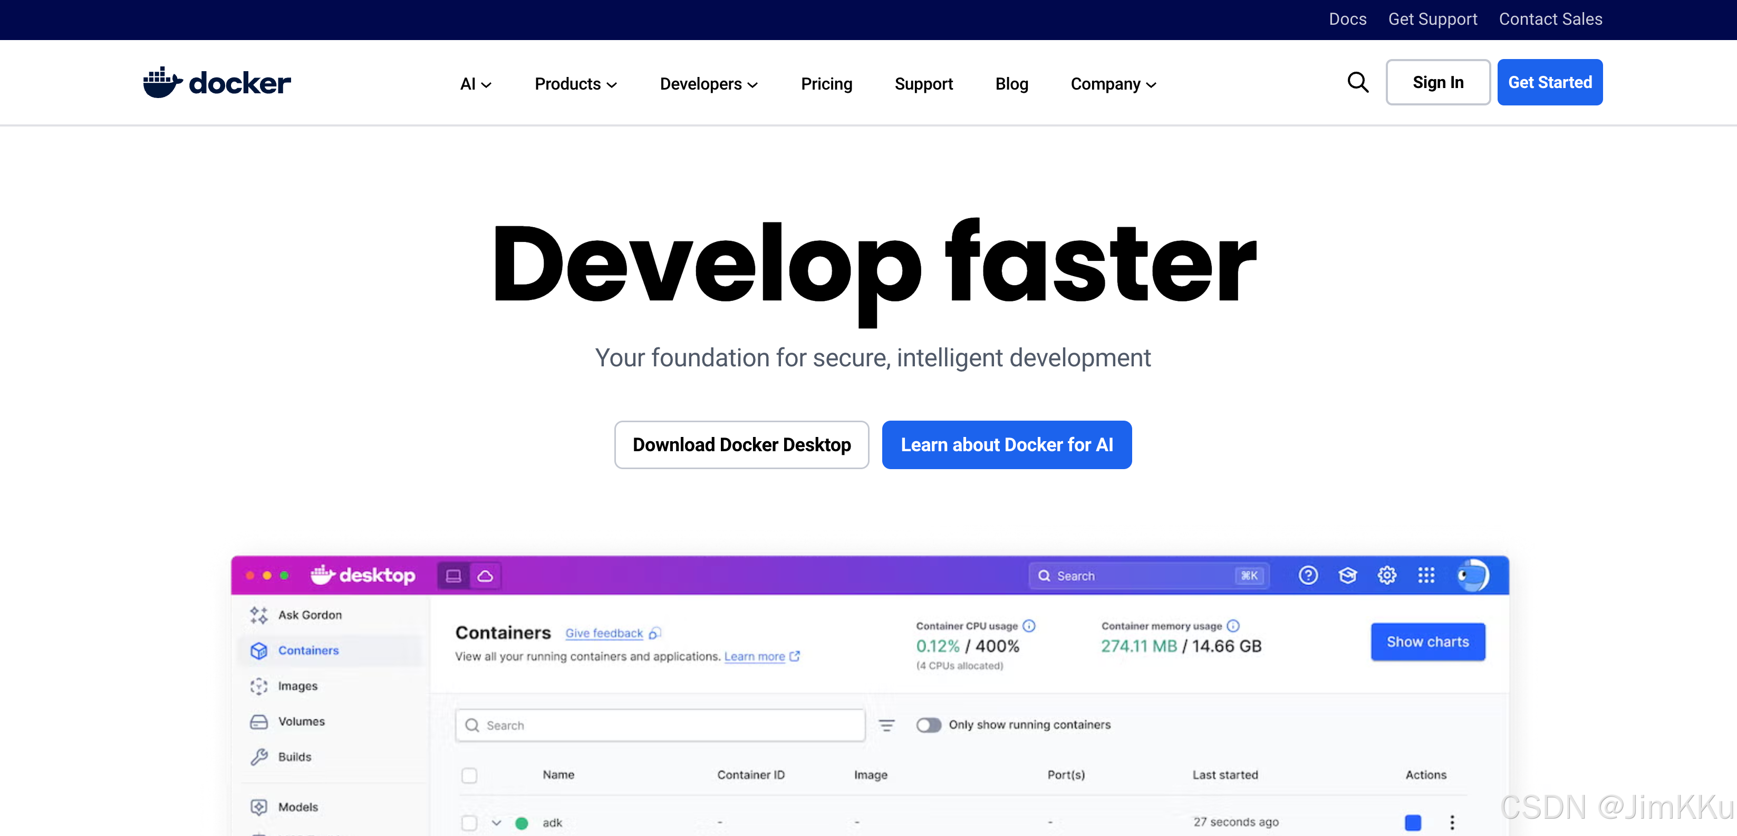Click the "27 seconds ago" cell

click(x=1236, y=822)
